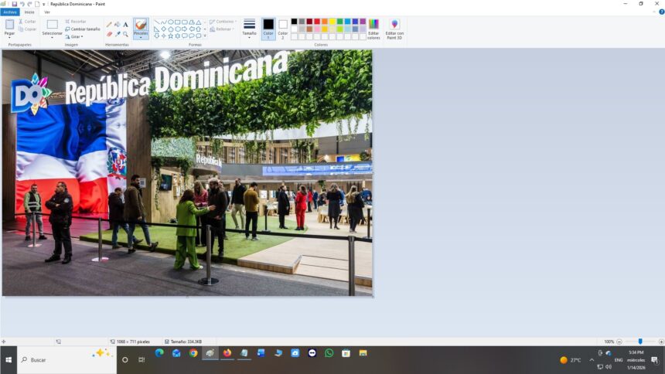
Task: Click the zoom slider handle
Action: 640,342
